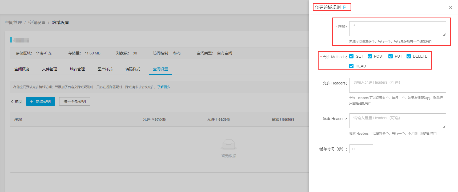
Task: Go to the 域名管理 tab
Action: coord(77,69)
